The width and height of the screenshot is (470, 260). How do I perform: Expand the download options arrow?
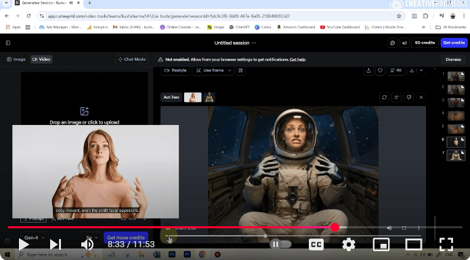point(421,70)
